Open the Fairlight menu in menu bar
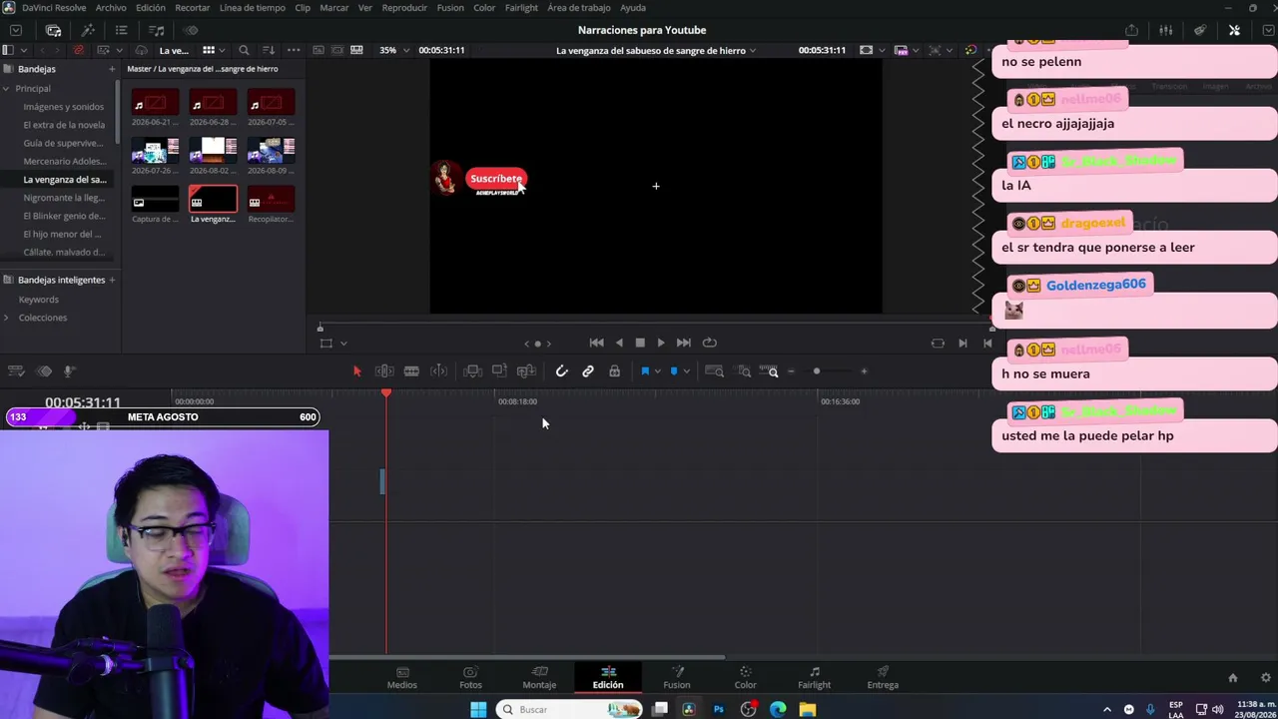This screenshot has width=1278, height=719. pyautogui.click(x=521, y=8)
